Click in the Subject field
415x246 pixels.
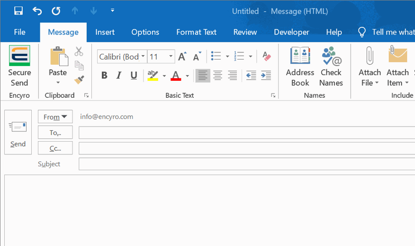(247, 164)
